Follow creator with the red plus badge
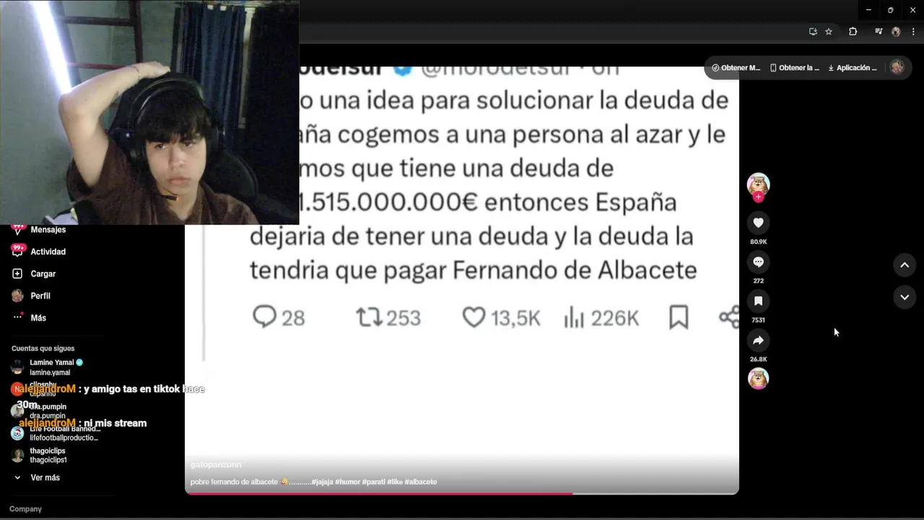Image resolution: width=924 pixels, height=520 pixels. 758,197
